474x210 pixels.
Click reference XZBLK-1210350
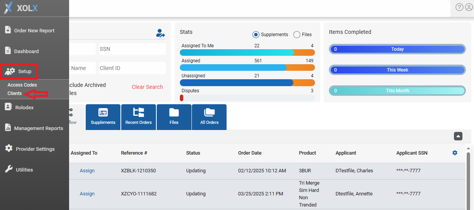[x=139, y=171]
